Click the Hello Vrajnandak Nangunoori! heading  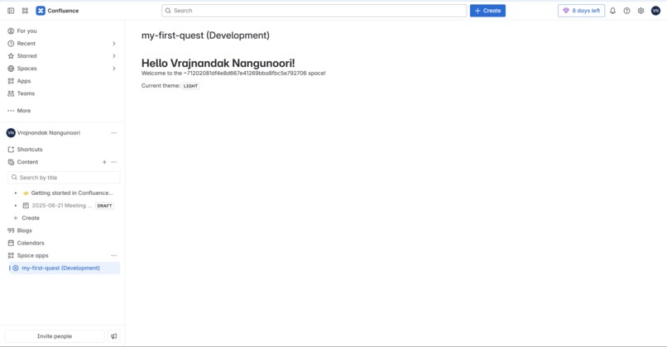(x=218, y=64)
